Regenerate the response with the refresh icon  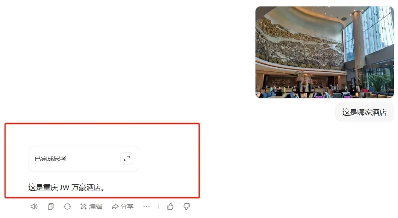tap(67, 206)
